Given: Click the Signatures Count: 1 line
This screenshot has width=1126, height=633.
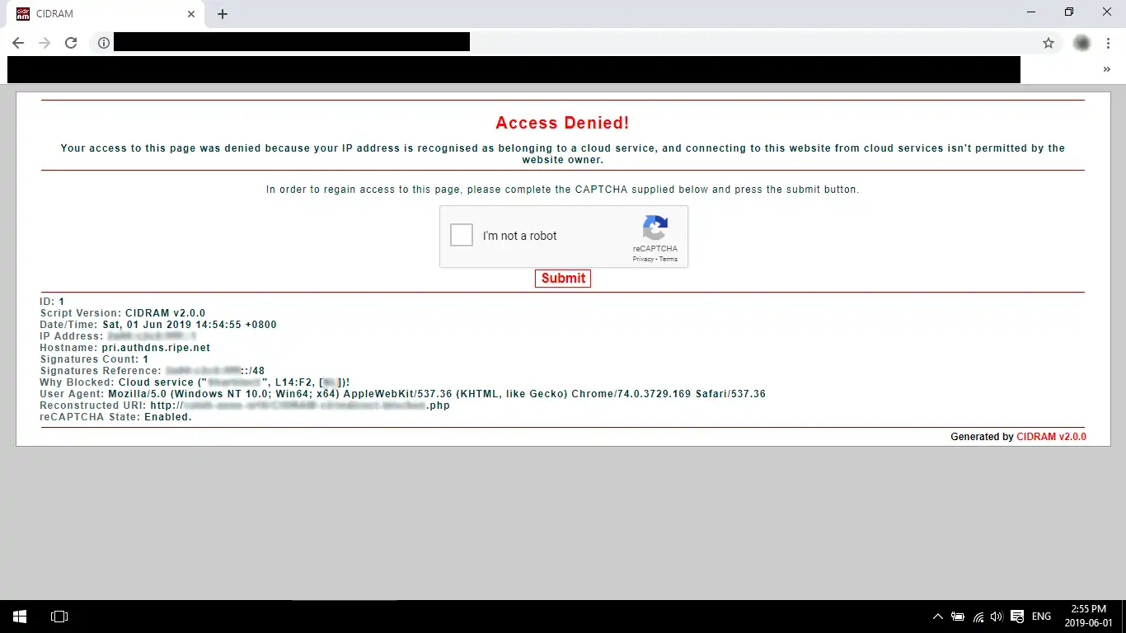Looking at the screenshot, I should click(x=94, y=359).
